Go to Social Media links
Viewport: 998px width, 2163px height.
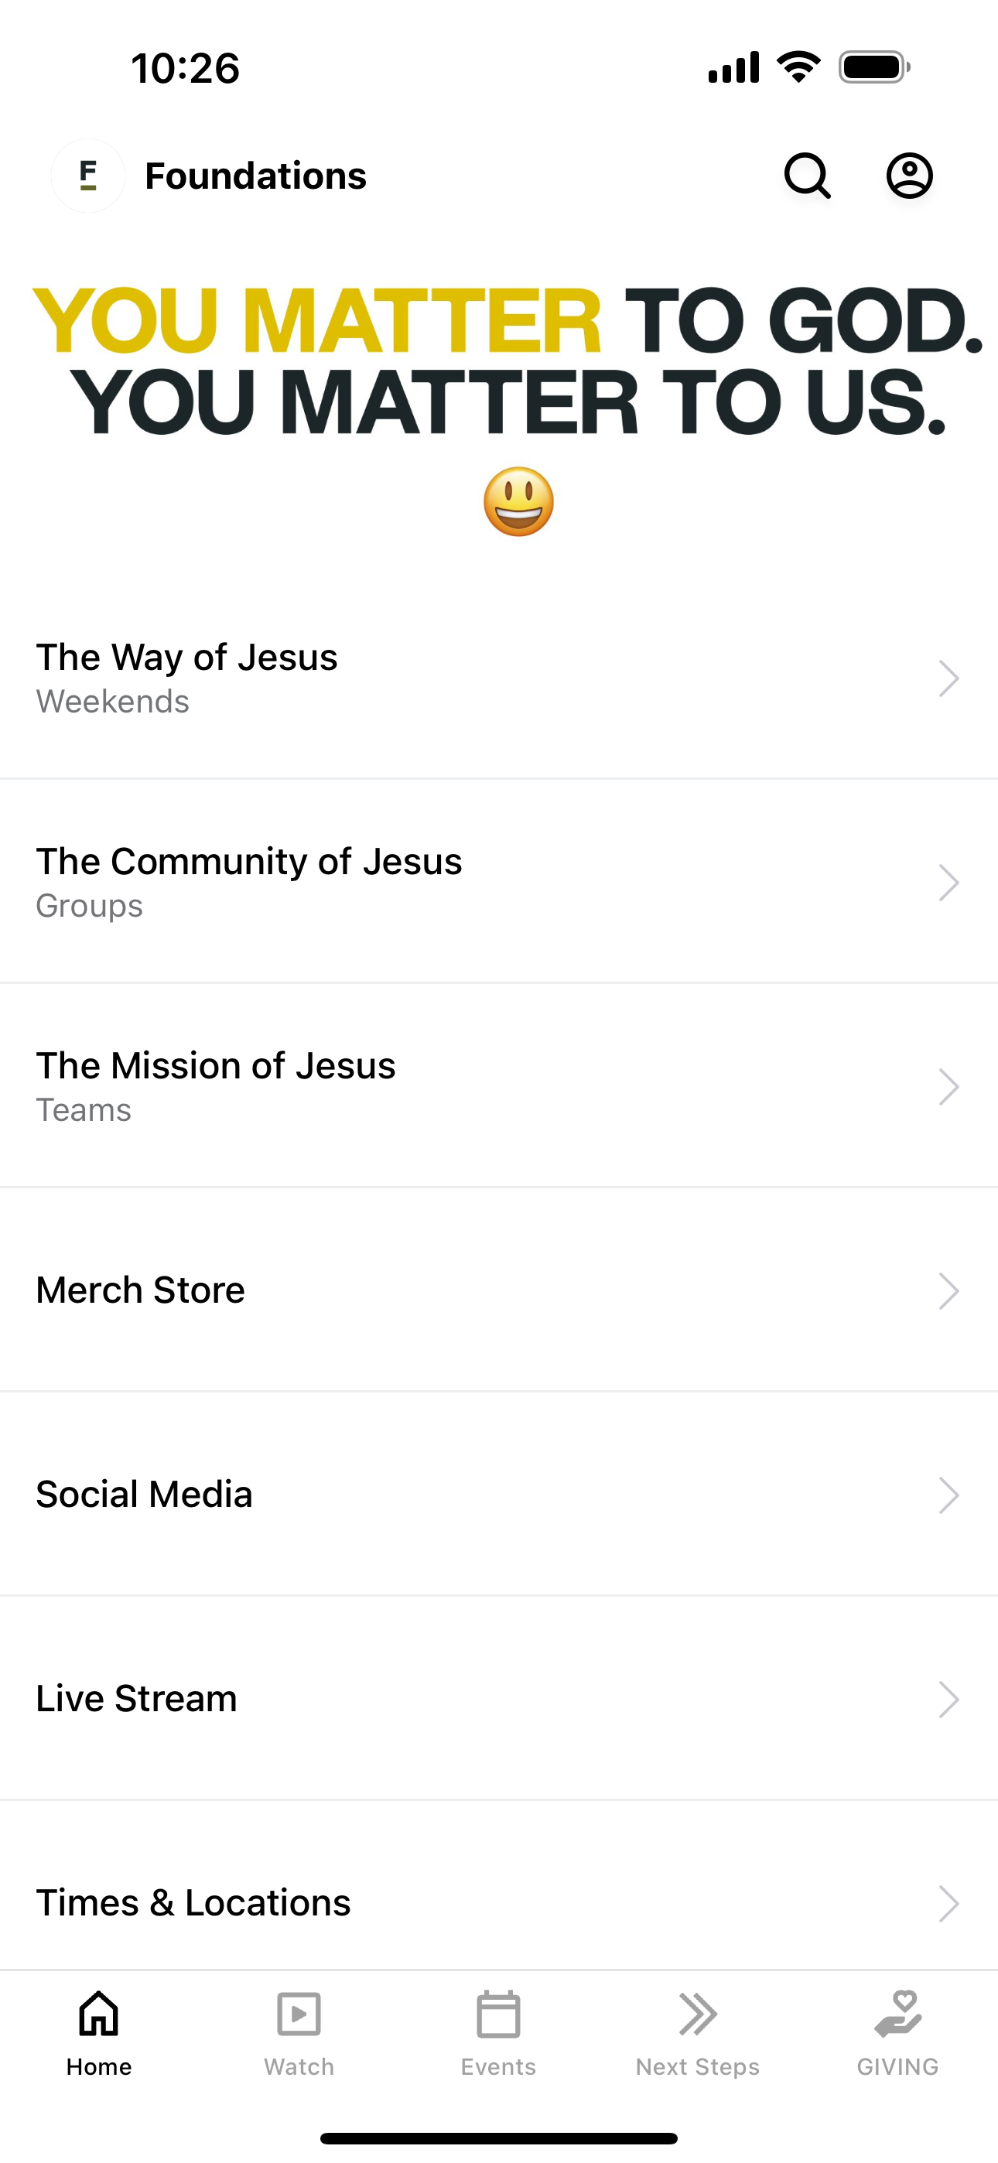(145, 1495)
